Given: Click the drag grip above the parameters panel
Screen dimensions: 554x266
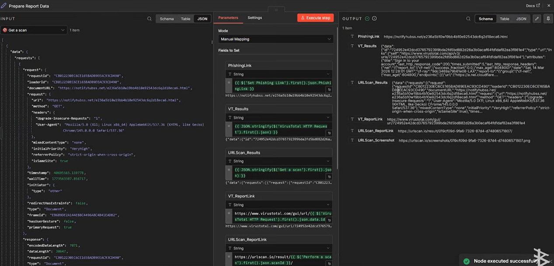Looking at the screenshot, I should tap(275, 10).
